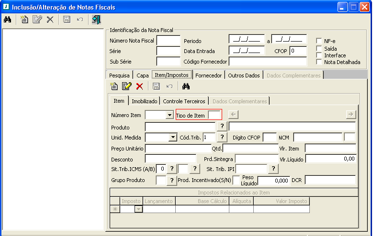Click the edit record icon in main toolbar
Screen dimensions: 373x236
point(37,20)
